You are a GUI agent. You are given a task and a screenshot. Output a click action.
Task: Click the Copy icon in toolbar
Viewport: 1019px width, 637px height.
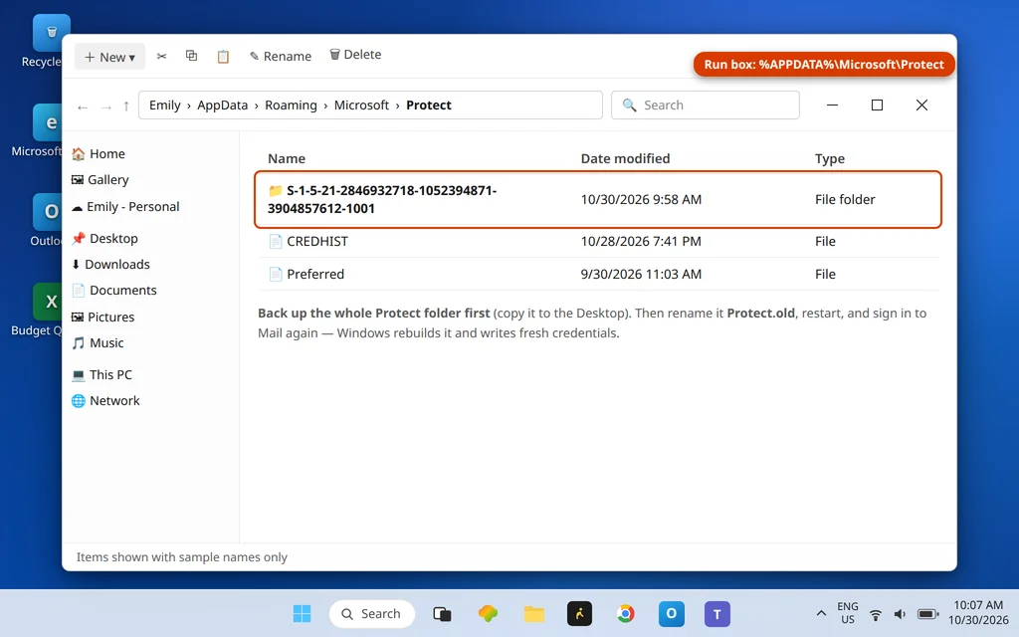192,56
